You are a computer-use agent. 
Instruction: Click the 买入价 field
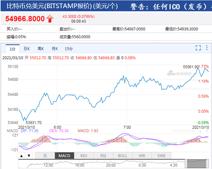14,29
